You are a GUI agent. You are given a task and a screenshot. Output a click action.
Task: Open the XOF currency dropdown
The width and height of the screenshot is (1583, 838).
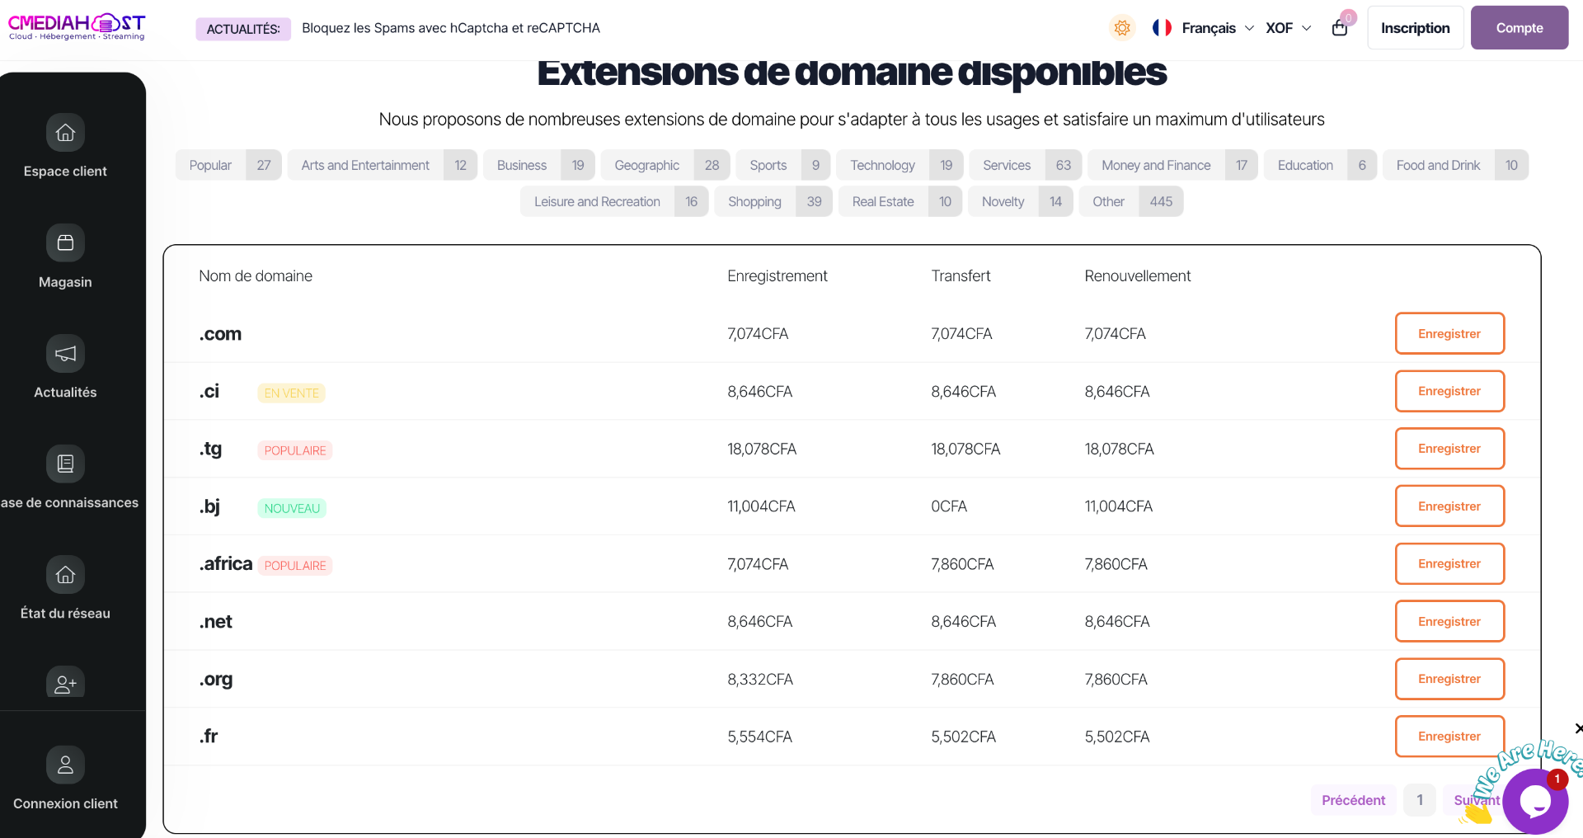[x=1288, y=28]
